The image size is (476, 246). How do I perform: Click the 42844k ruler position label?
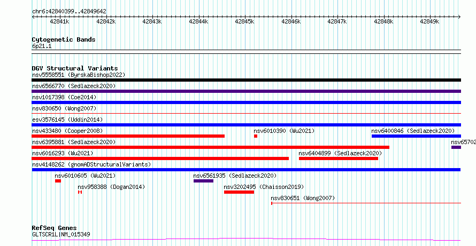click(x=199, y=21)
